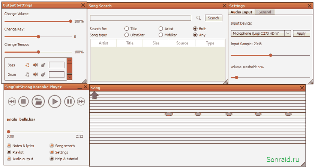Toggle the Playlist window indicator

(9, 152)
